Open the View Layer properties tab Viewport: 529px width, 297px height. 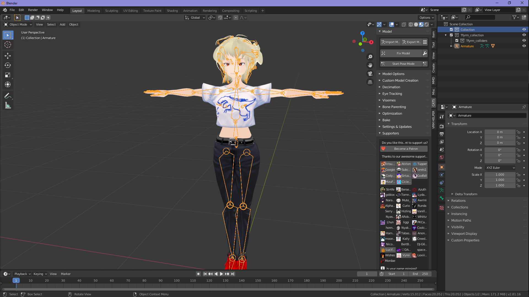[x=442, y=142]
